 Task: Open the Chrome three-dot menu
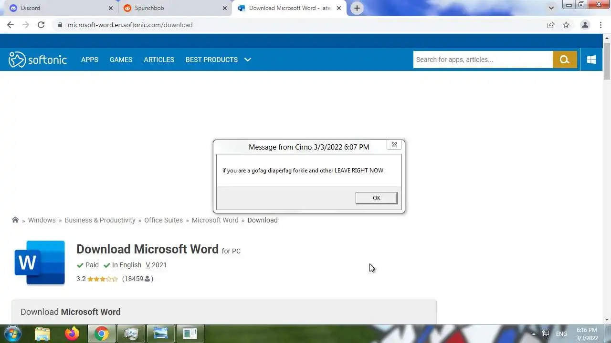tap(600, 25)
